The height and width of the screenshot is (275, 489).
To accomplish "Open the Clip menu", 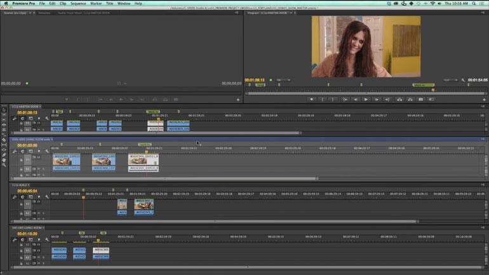I will point(63,3).
